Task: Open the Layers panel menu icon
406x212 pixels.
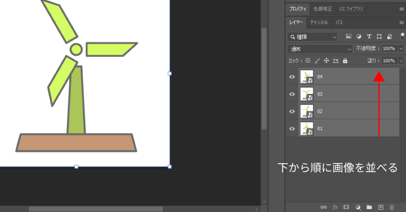Action: tap(401, 23)
